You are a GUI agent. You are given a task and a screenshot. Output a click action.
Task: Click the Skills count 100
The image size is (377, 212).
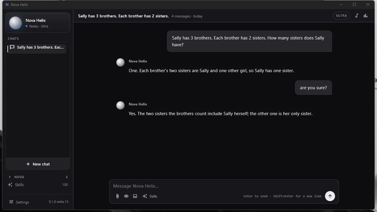65,185
